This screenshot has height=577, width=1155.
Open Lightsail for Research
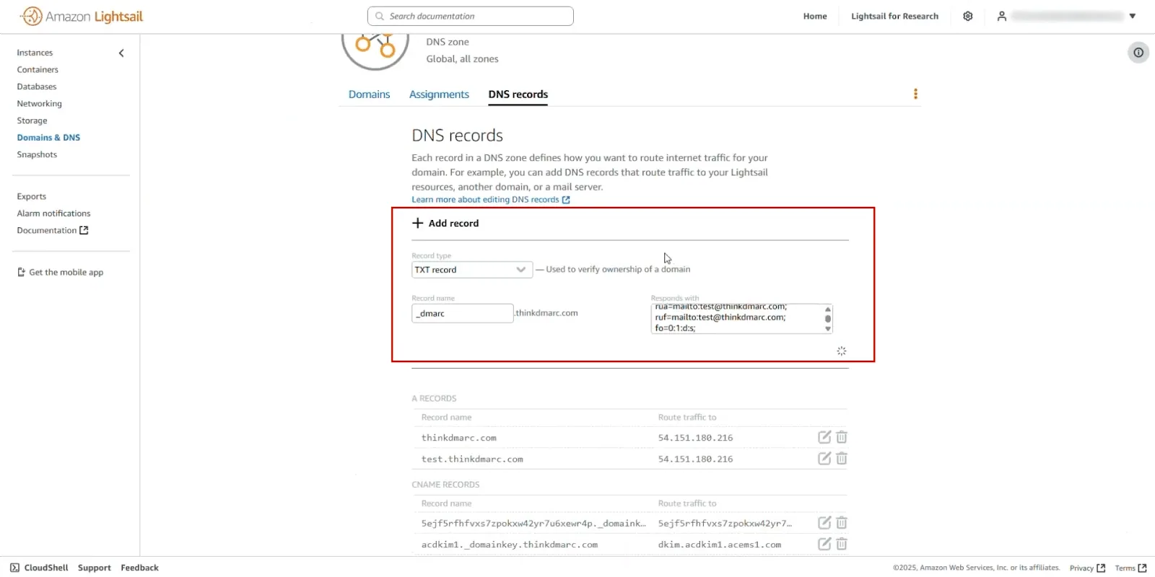click(894, 16)
